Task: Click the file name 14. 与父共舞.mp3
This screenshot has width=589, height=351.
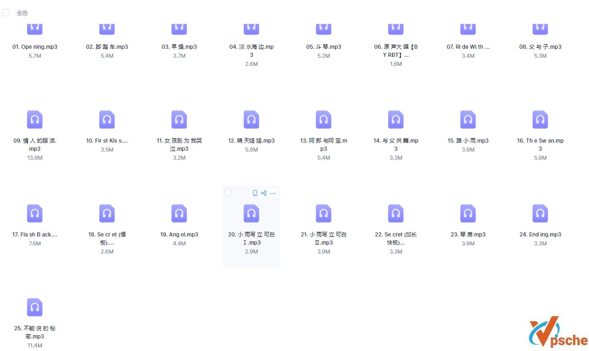Action: coord(396,145)
